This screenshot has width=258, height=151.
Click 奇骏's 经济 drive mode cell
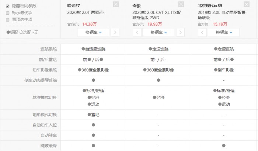pos(158,97)
